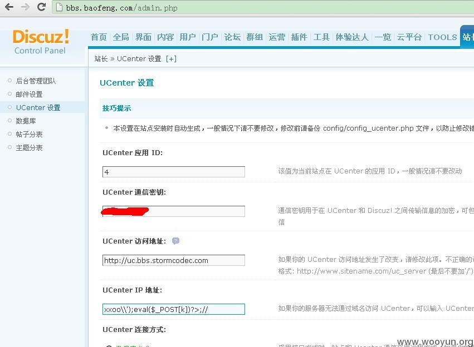The height and width of the screenshot is (347, 474).
Task: Click the UCenter IP 地址 field
Action: point(174,309)
